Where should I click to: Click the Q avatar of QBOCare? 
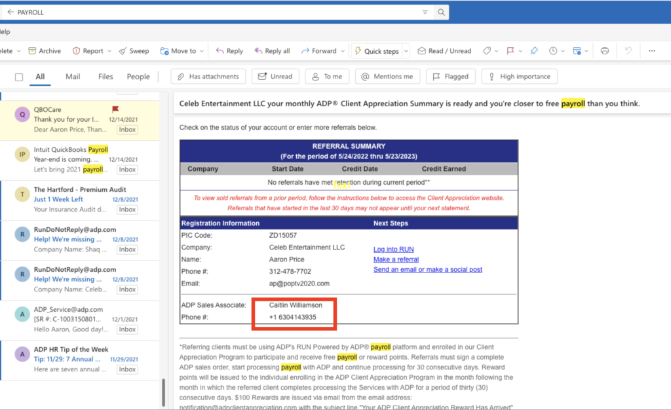(x=22, y=115)
